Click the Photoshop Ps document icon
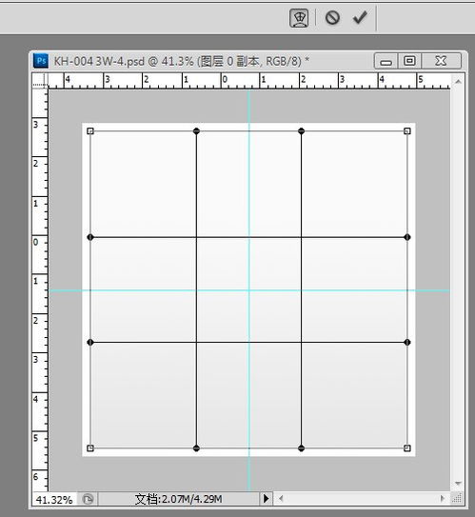This screenshot has width=475, height=517. 41,61
